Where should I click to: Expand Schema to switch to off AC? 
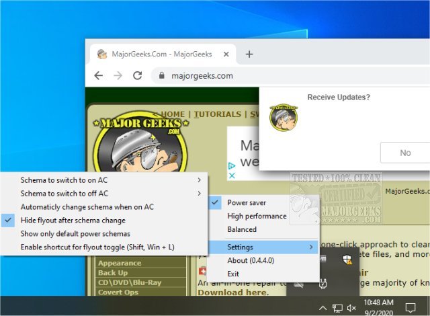(x=104, y=194)
